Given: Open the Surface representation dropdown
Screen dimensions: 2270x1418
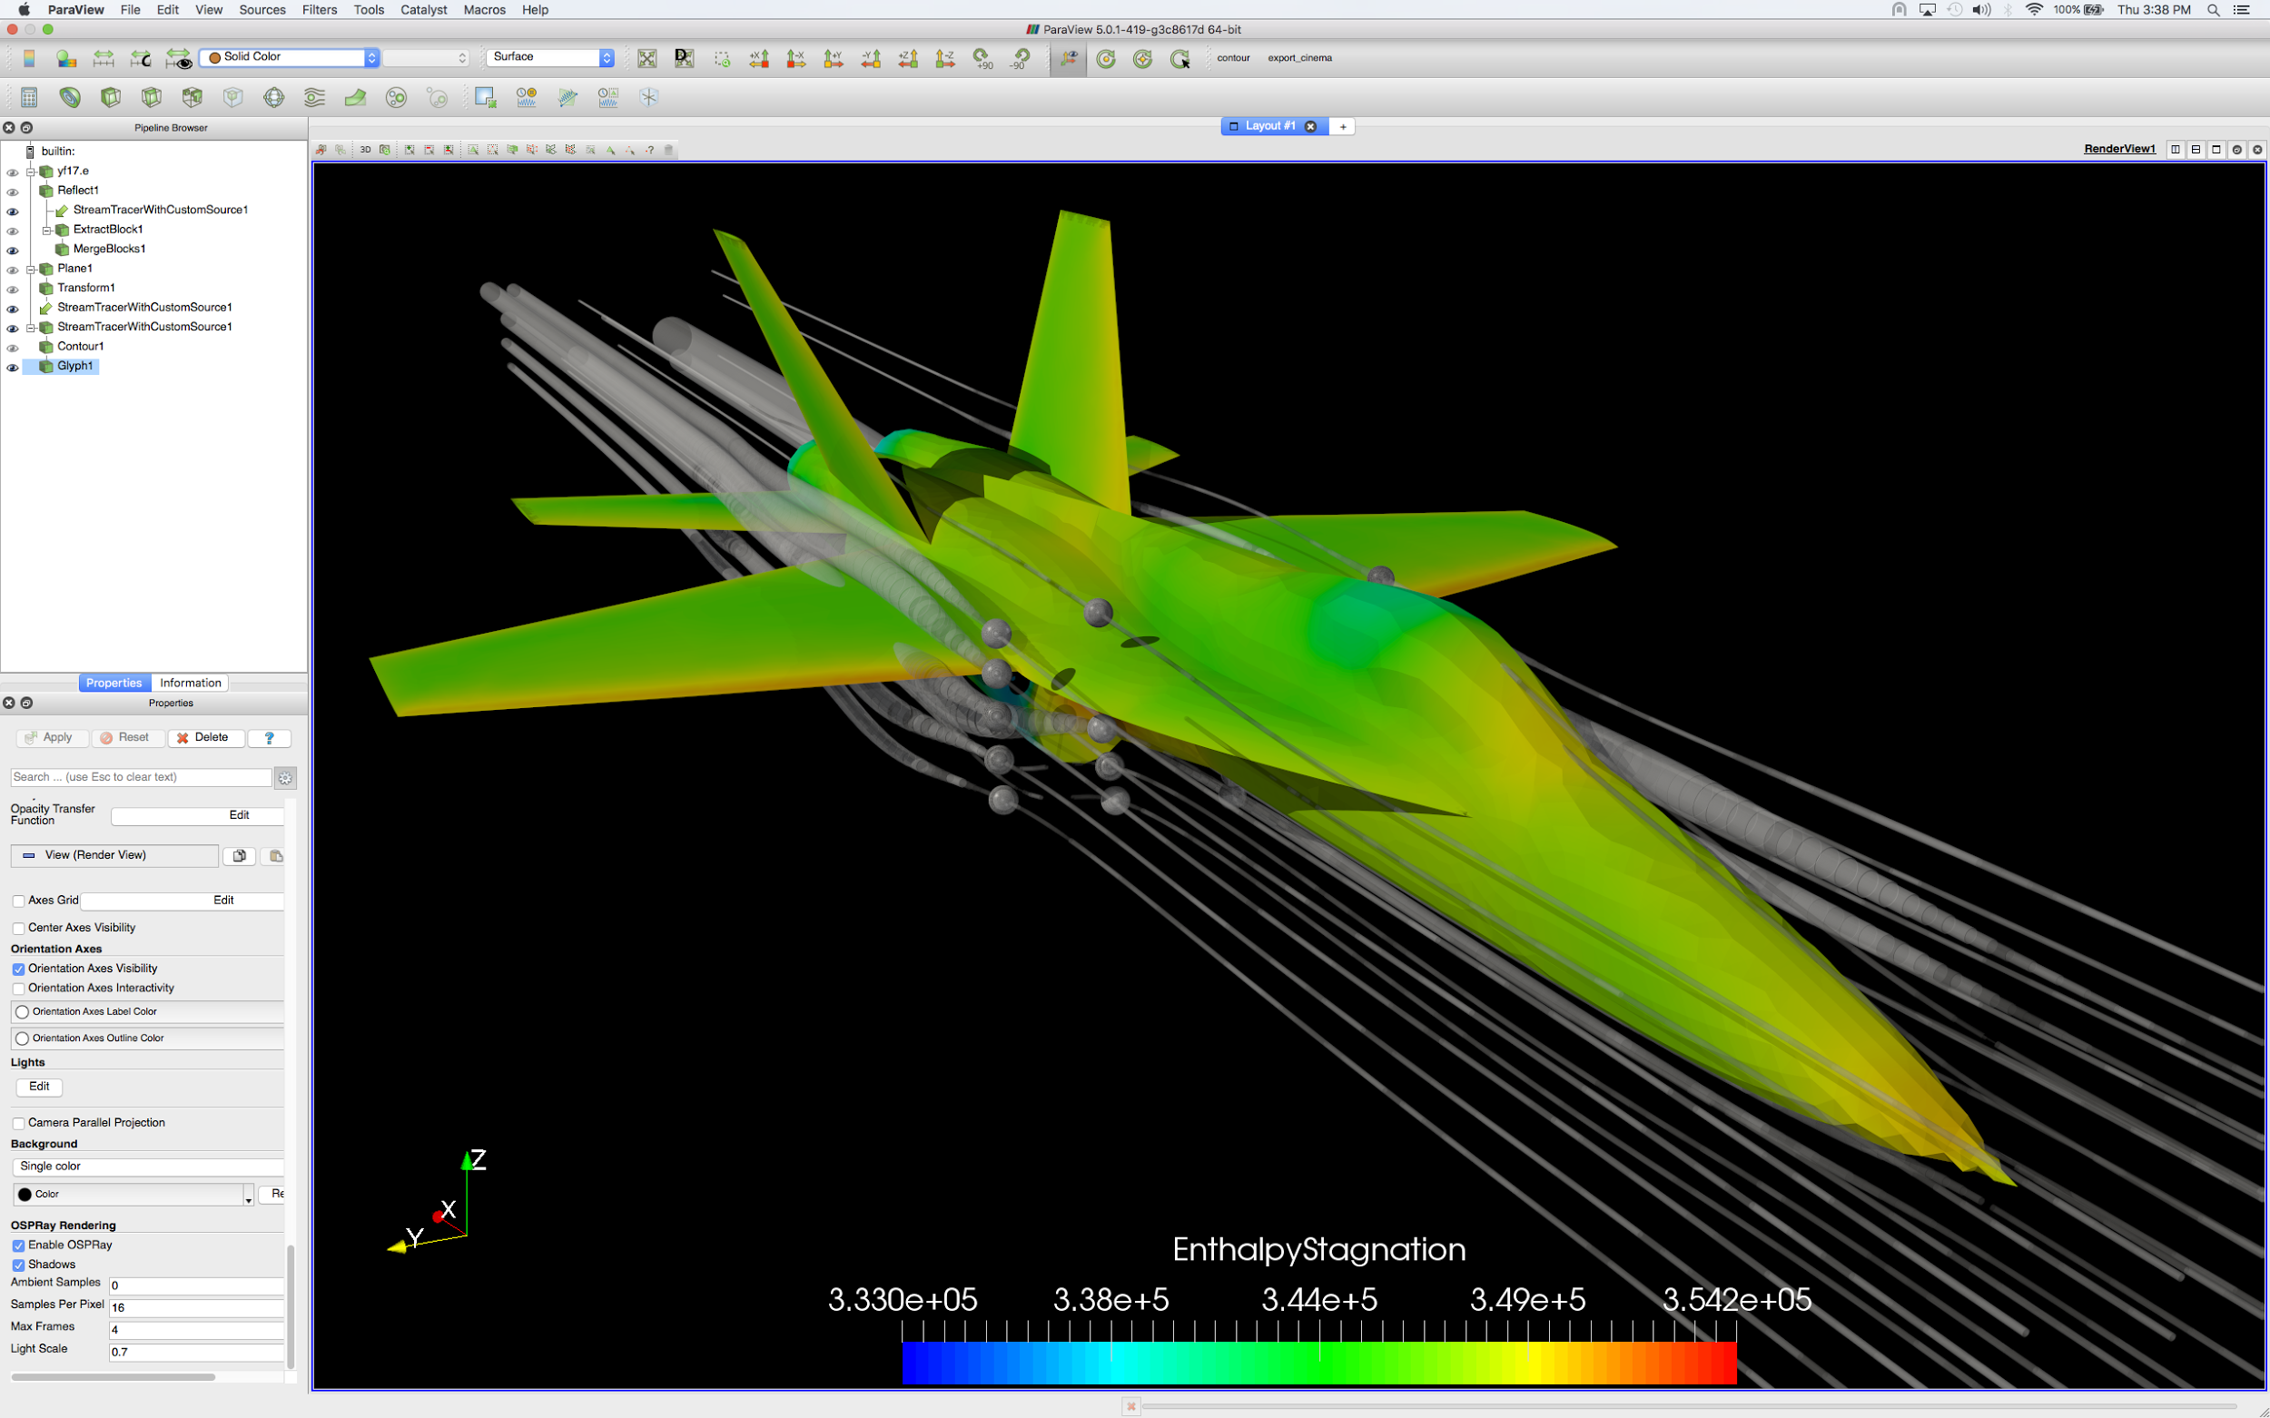Looking at the screenshot, I should click(x=549, y=57).
